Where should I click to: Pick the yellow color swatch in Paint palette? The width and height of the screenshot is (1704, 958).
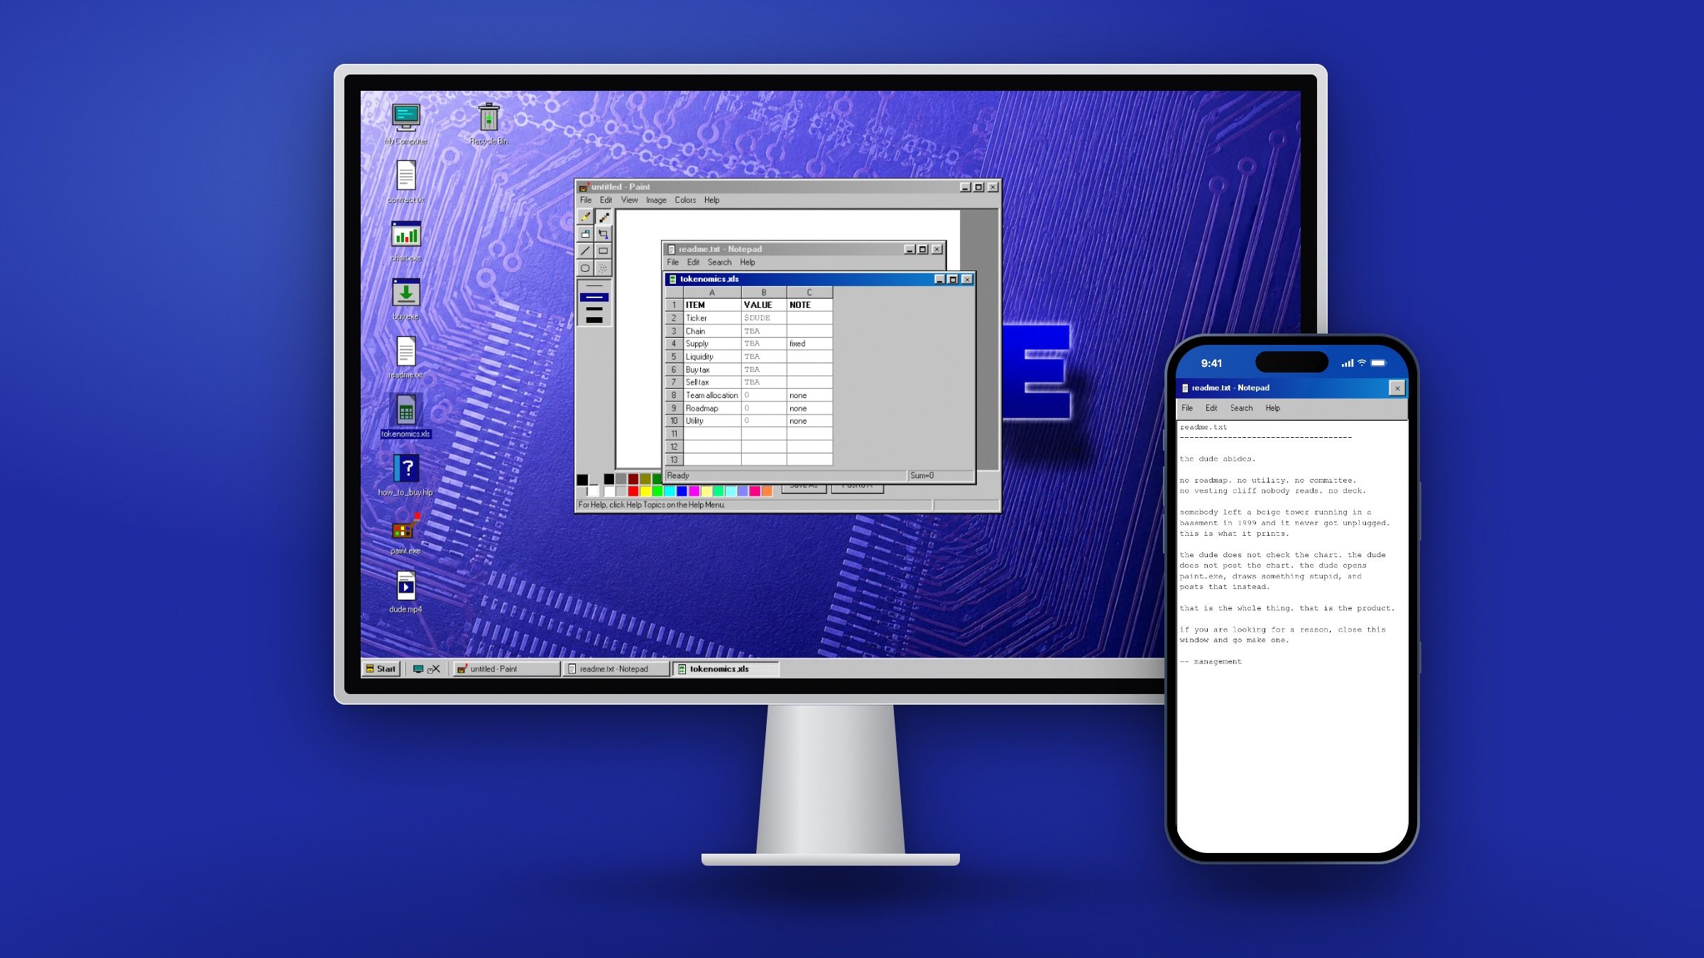click(645, 491)
